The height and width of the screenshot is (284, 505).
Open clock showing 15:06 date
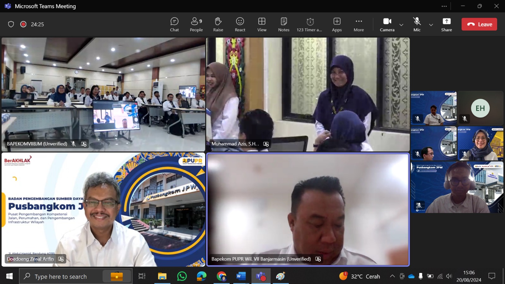pos(469,276)
